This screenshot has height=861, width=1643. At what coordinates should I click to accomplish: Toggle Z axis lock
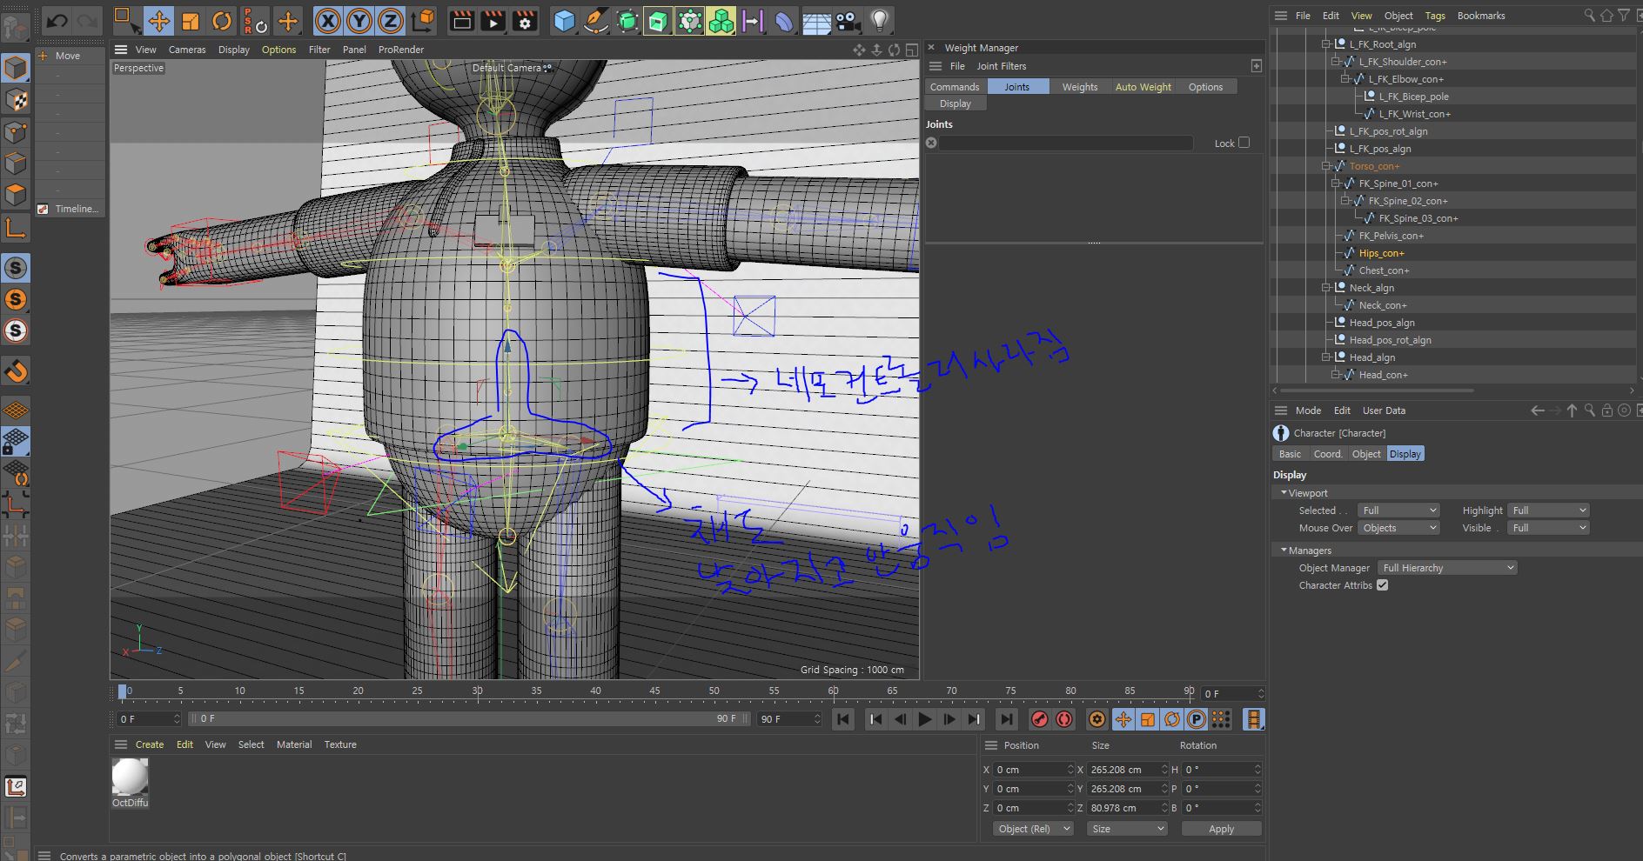click(391, 20)
